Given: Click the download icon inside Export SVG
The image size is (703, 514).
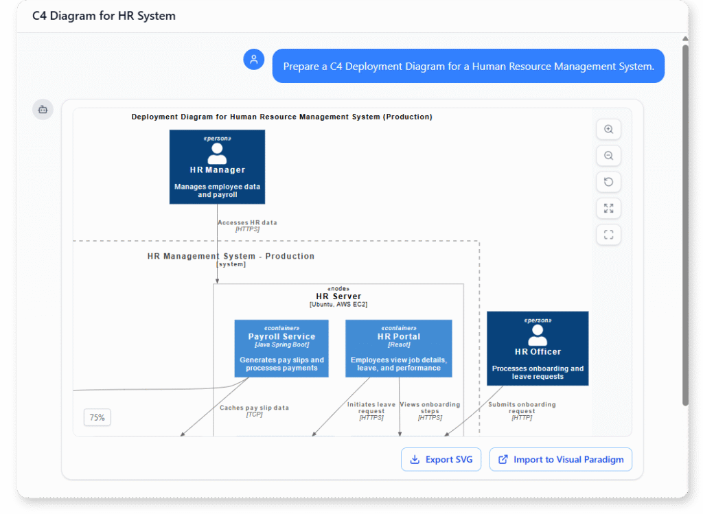Looking at the screenshot, I should 415,459.
